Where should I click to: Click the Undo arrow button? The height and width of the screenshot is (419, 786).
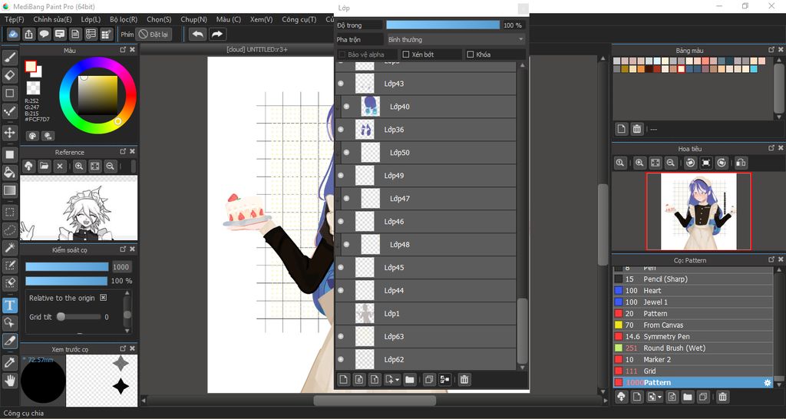coord(197,34)
